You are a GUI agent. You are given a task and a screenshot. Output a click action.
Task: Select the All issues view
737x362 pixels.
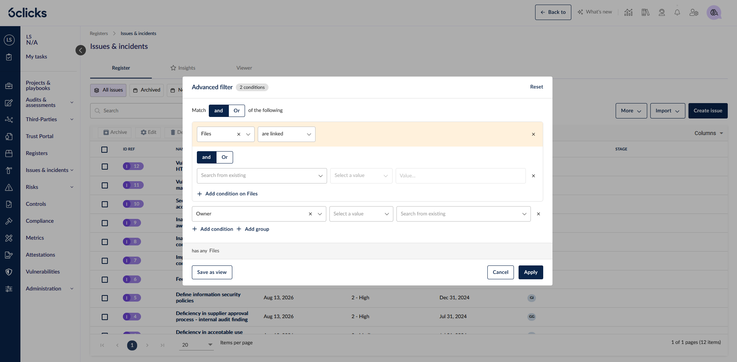109,90
